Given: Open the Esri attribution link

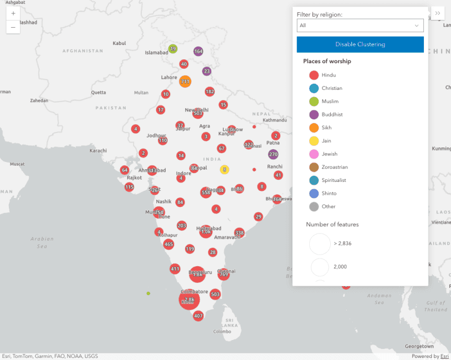Looking at the screenshot, I should [444, 356].
